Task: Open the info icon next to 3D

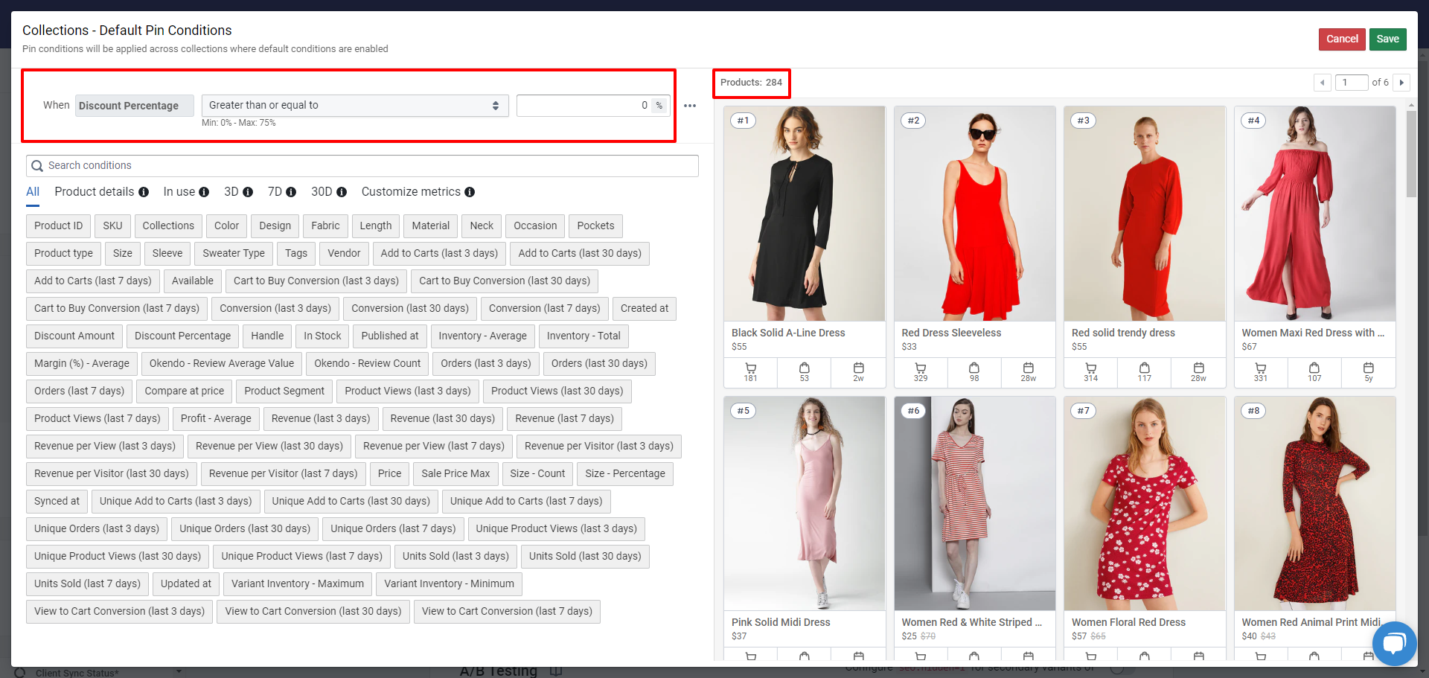Action: (x=248, y=192)
